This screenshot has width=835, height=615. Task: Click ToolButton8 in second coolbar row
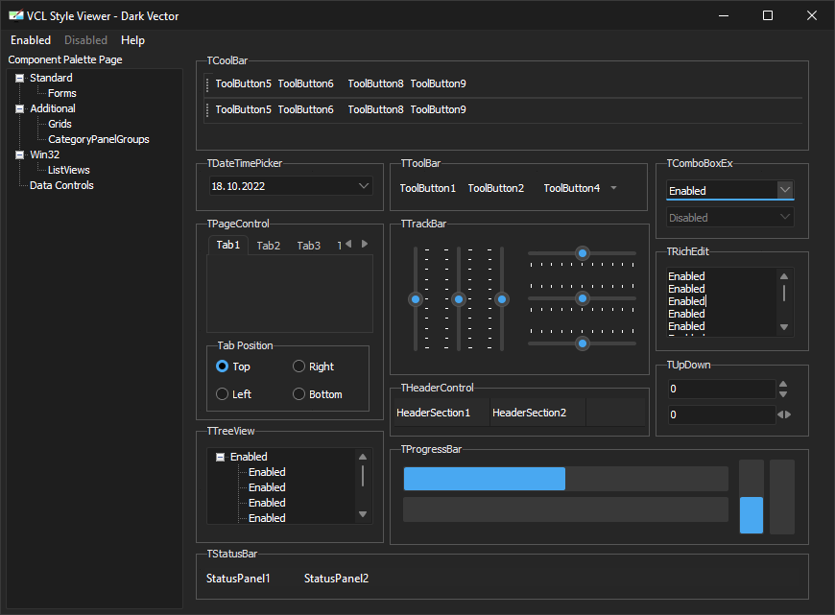[x=375, y=109]
